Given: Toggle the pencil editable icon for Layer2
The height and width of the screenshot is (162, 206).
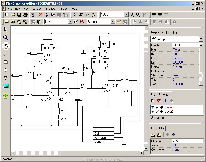Looking at the screenshot, I should (157, 112).
